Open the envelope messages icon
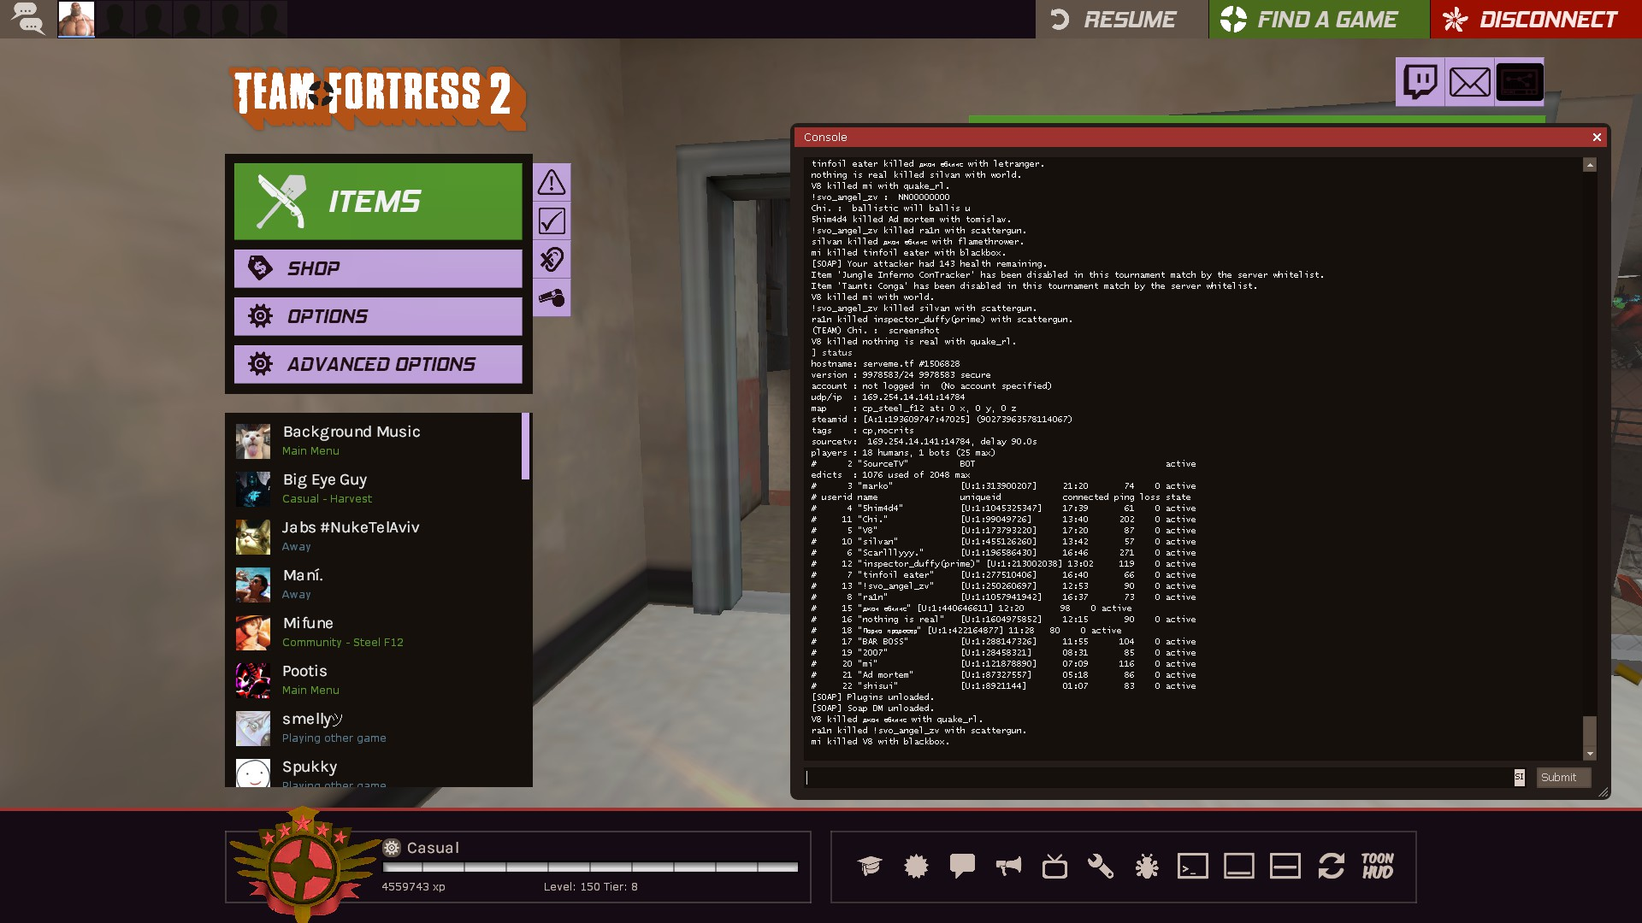 pyautogui.click(x=1469, y=82)
